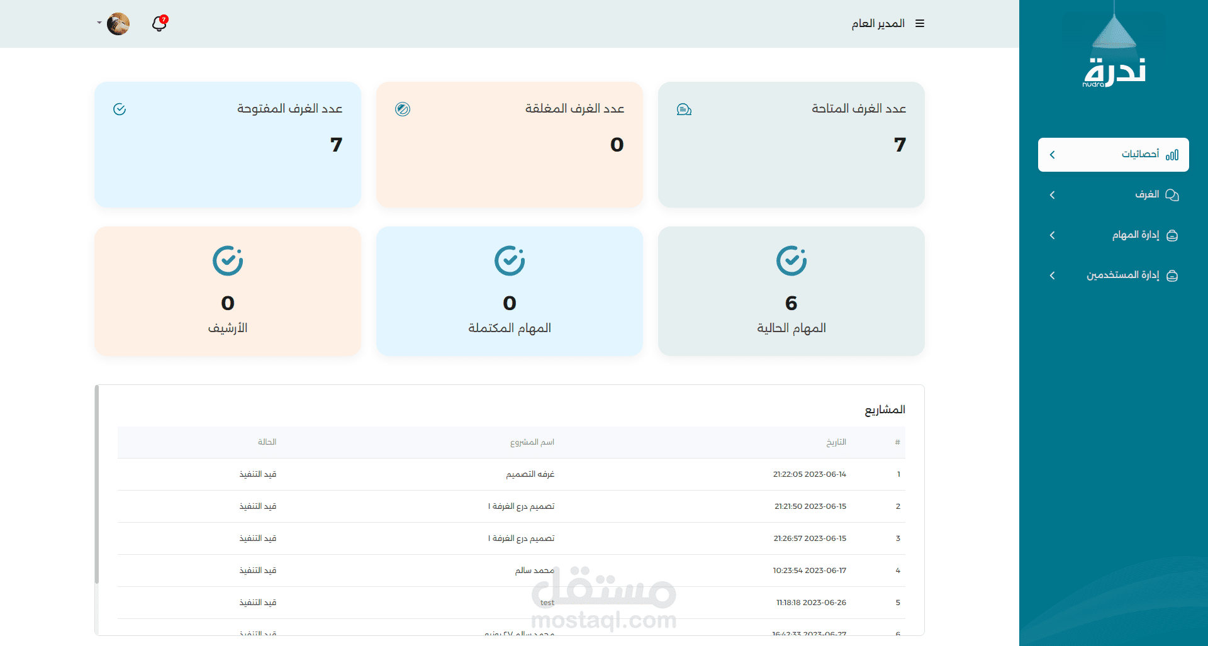The height and width of the screenshot is (646, 1208).
Task: Expand the الغرف chevron
Action: point(1053,195)
